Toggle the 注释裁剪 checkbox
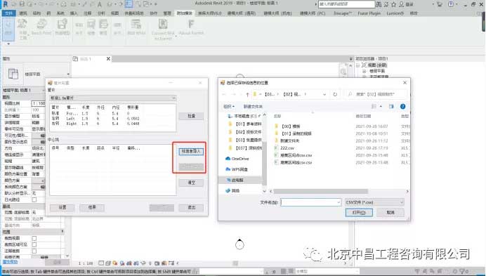This screenshot has width=486, height=276. click(34, 251)
